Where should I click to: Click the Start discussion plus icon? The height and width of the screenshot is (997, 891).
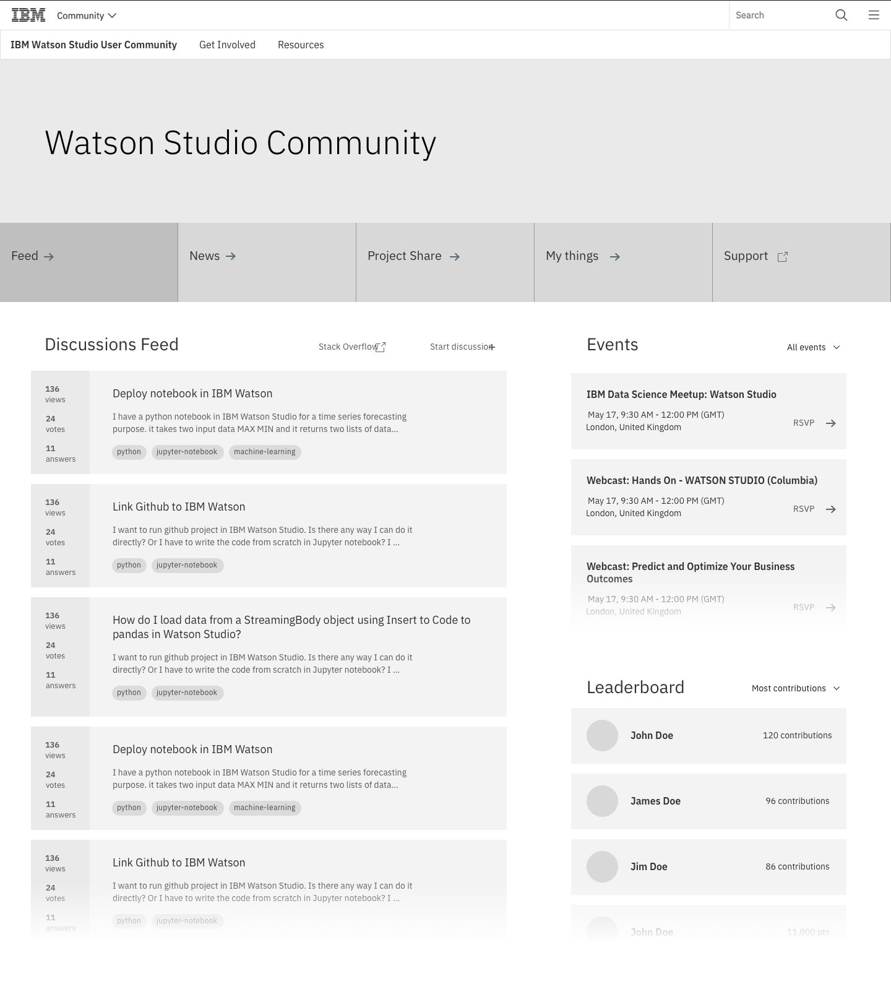[x=492, y=347]
